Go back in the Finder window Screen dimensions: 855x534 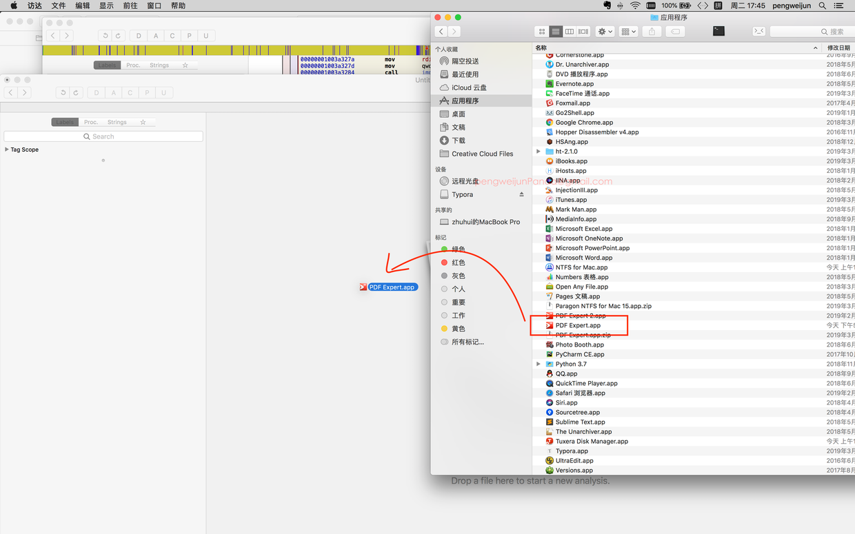441,32
